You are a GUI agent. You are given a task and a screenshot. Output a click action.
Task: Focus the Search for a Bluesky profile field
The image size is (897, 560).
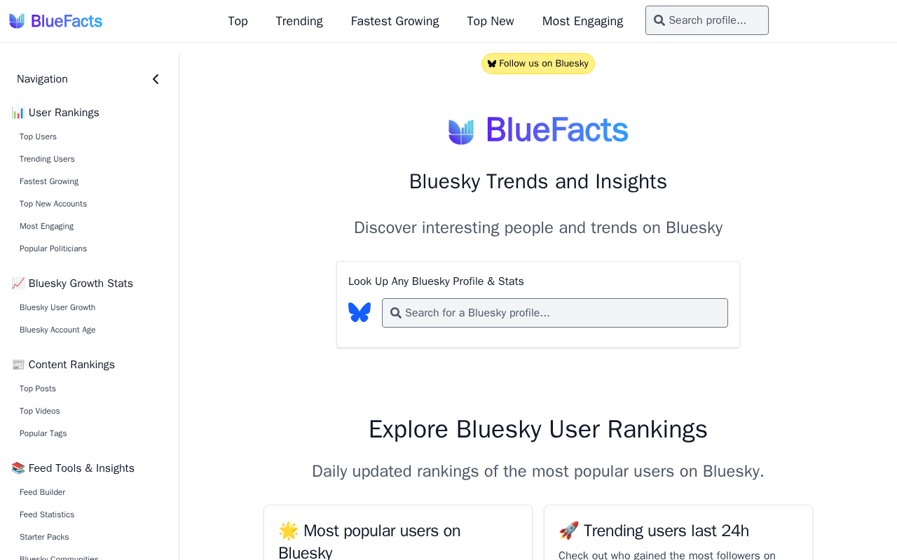(x=555, y=313)
